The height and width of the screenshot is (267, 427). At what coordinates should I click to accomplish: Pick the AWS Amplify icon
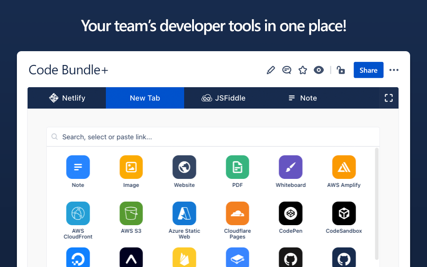[344, 167]
